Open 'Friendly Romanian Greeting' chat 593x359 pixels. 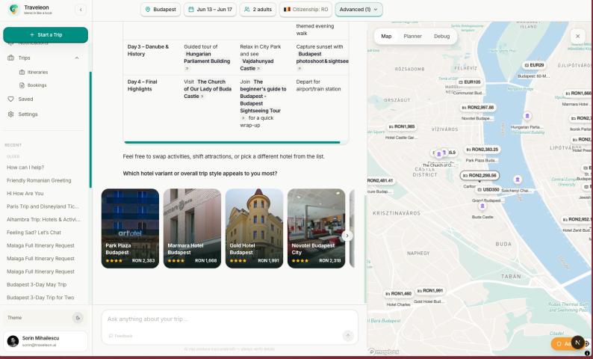[39, 180]
